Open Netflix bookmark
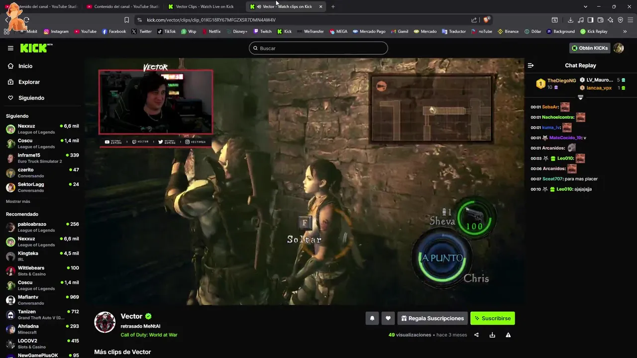 pyautogui.click(x=211, y=31)
